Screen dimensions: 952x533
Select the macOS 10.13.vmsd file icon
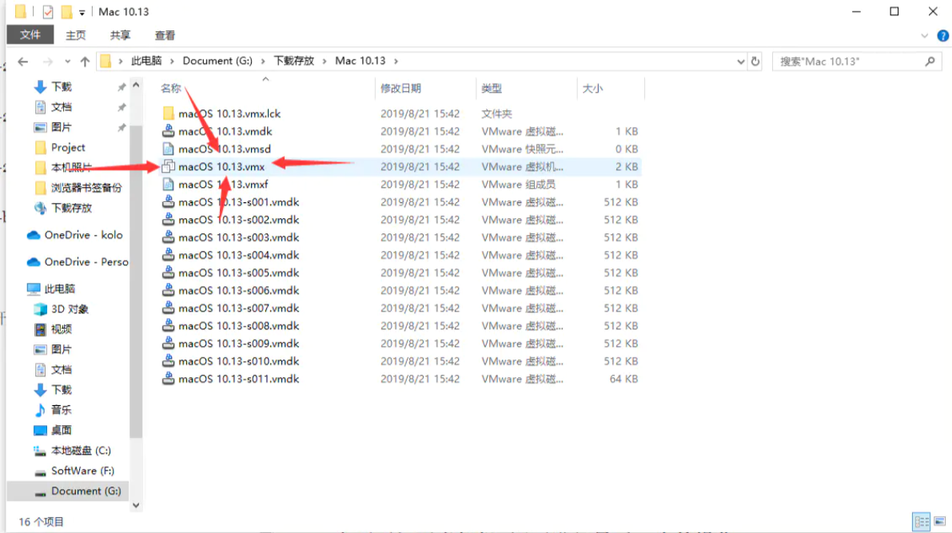click(x=168, y=149)
